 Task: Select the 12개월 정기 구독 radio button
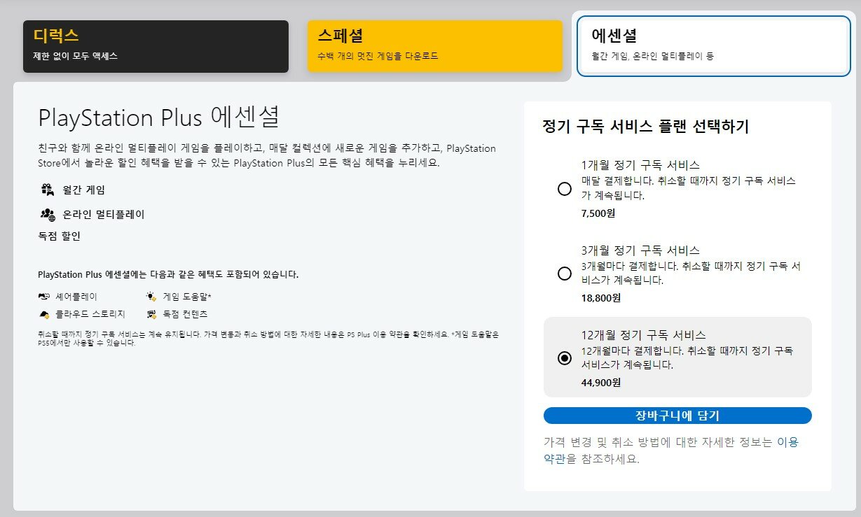tap(564, 357)
